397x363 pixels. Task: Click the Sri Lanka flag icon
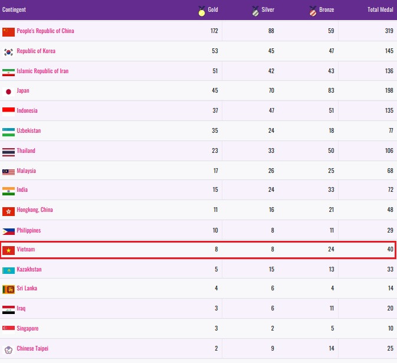[8, 289]
